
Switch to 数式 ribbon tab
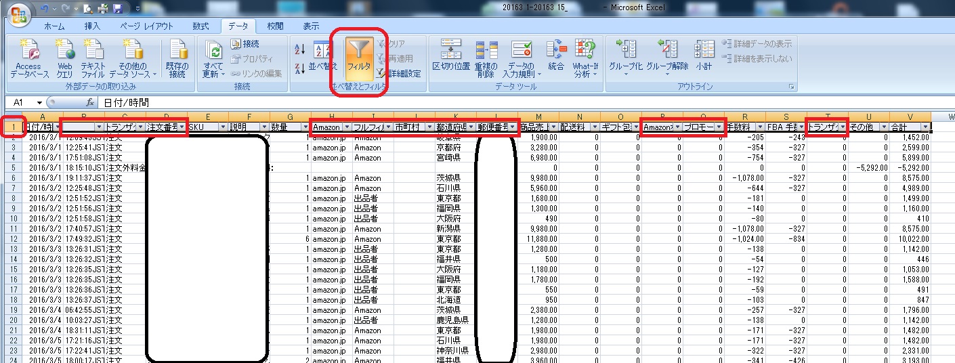click(x=200, y=26)
